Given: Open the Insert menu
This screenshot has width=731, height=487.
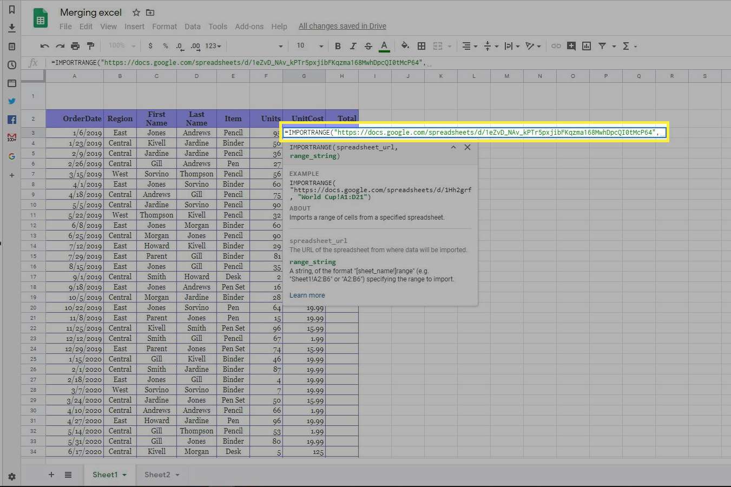Looking at the screenshot, I should click(134, 26).
